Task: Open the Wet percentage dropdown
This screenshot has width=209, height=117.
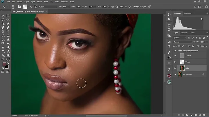Action: pos(69,7)
